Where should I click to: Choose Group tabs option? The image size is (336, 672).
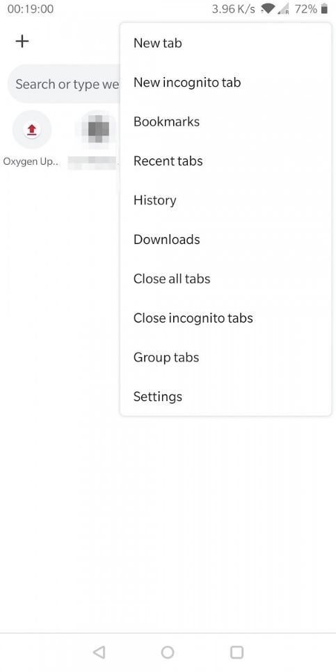click(225, 357)
